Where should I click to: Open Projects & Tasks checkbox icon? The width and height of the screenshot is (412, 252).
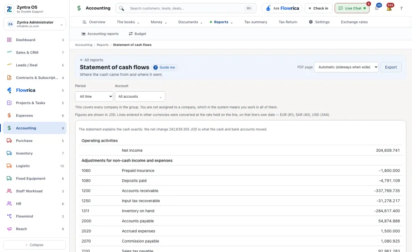(x=9, y=103)
